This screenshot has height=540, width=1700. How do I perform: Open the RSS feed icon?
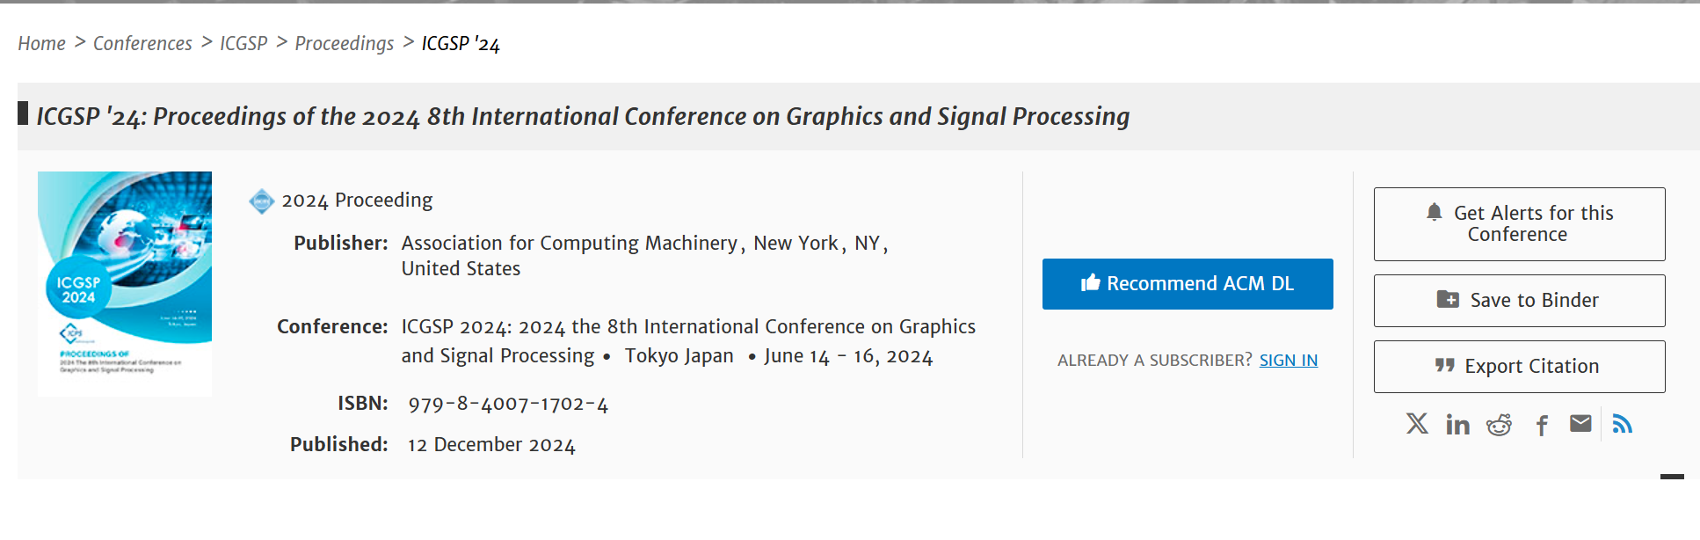1623,425
